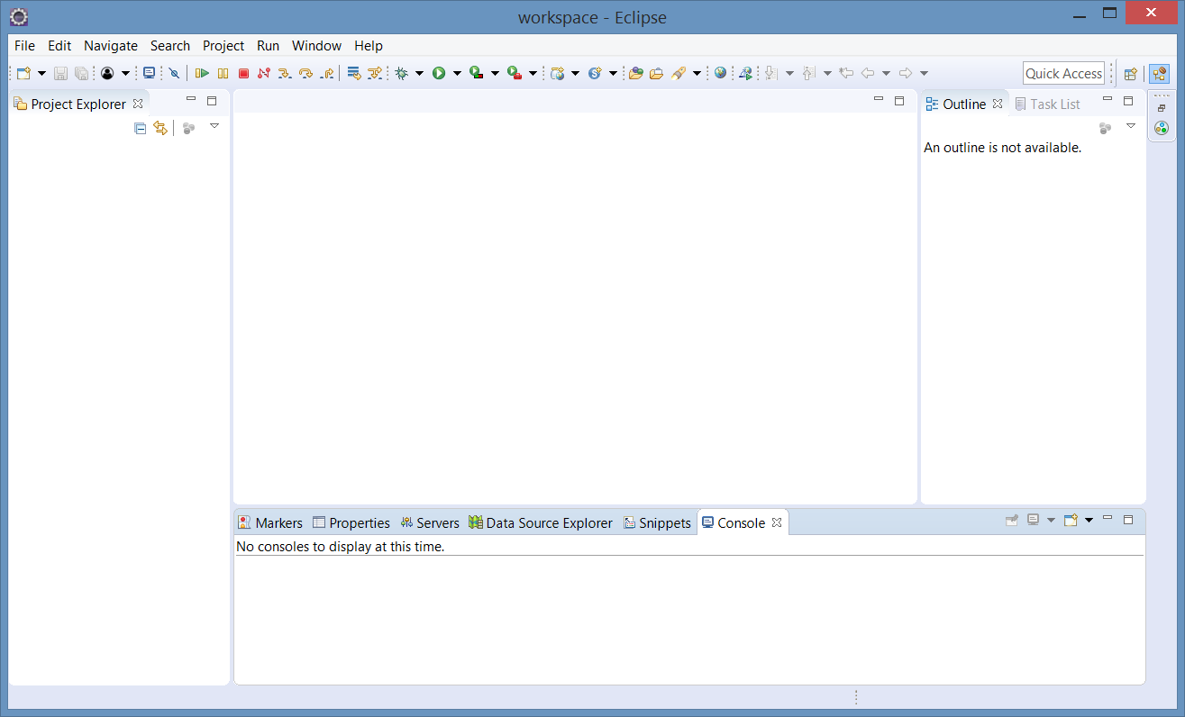
Task: Click the Drop to Frame icon
Action: click(x=354, y=73)
